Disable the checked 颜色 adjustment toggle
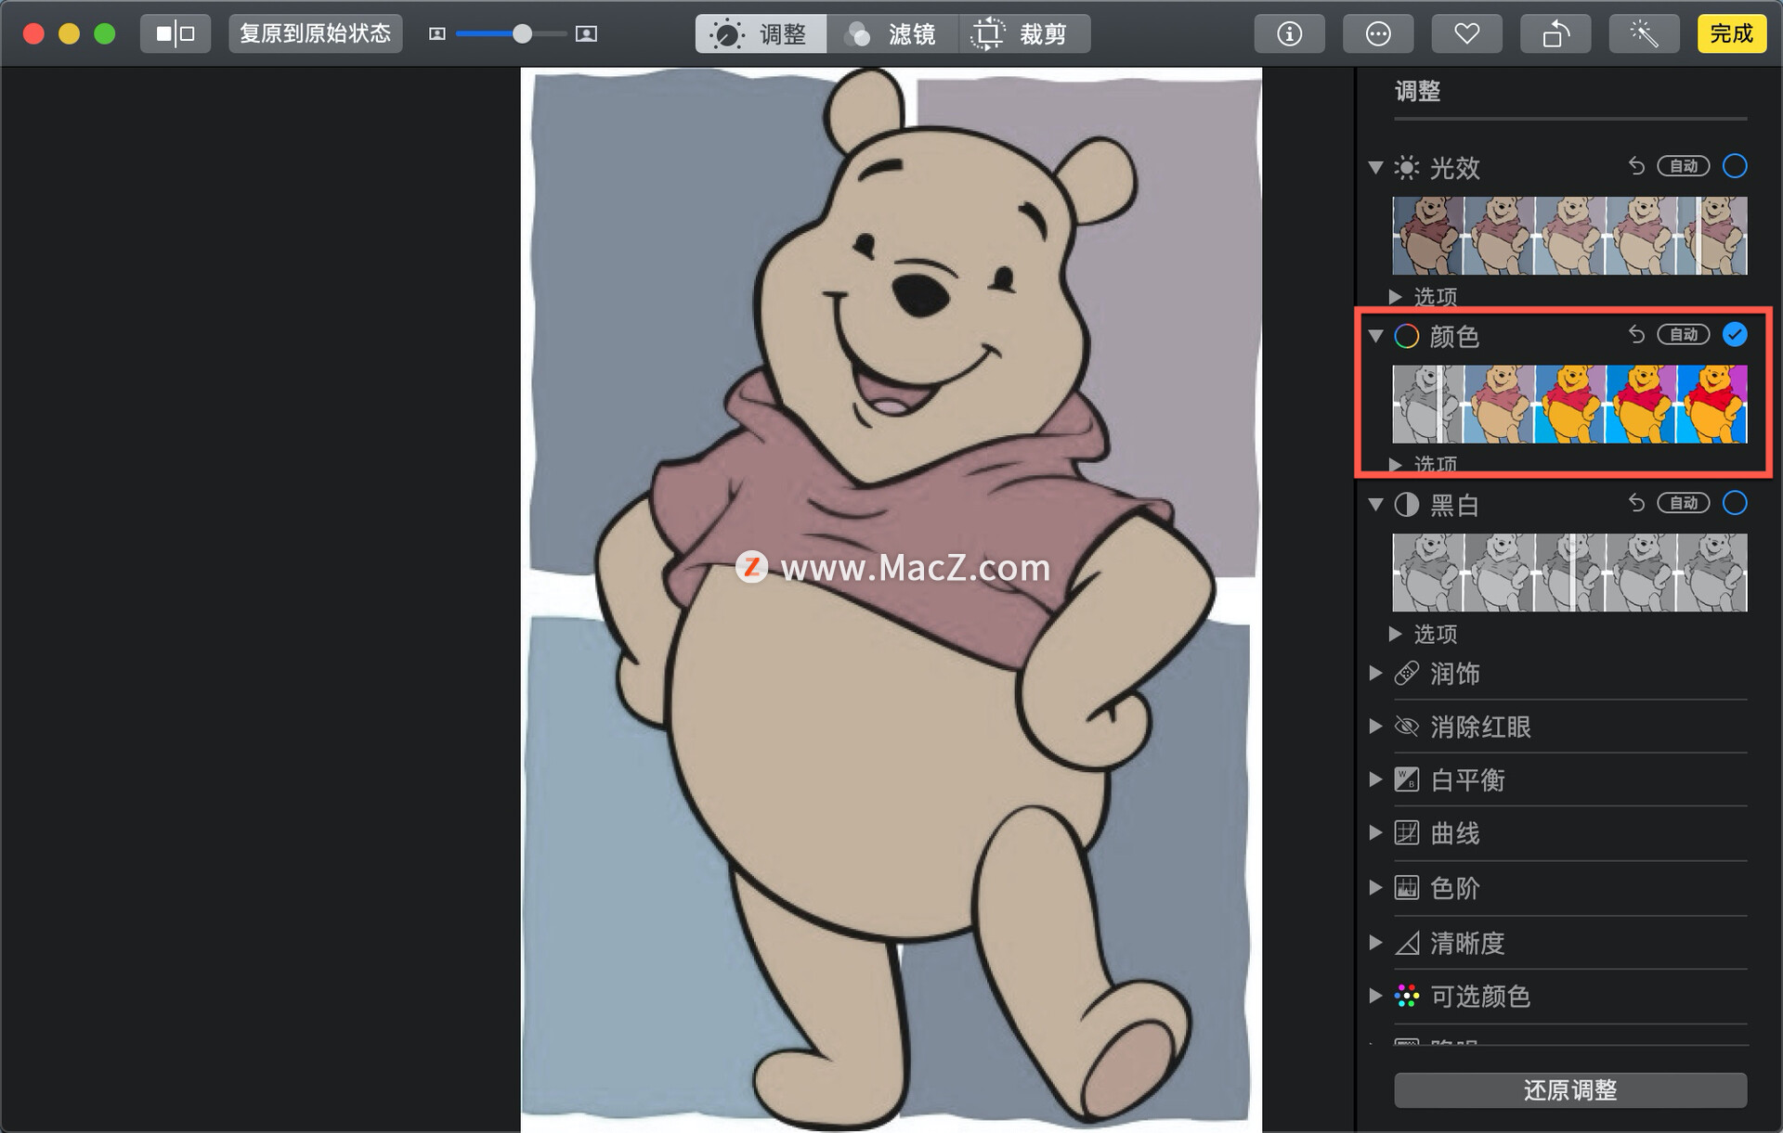The height and width of the screenshot is (1133, 1783). 1734,334
